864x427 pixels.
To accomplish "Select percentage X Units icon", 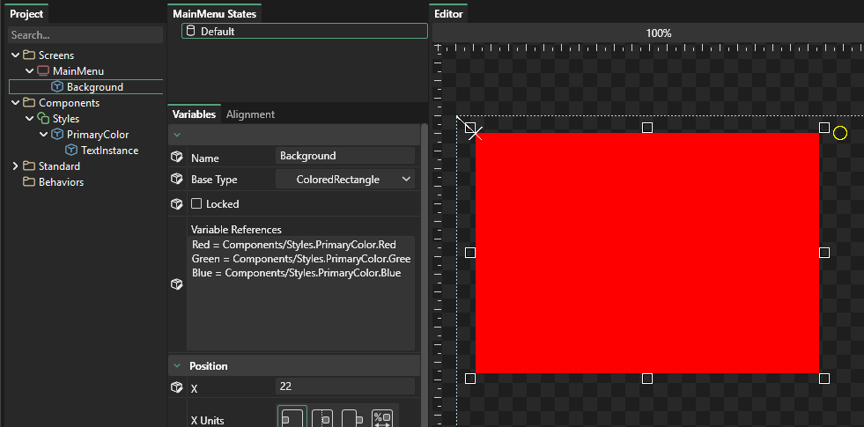I will point(382,419).
